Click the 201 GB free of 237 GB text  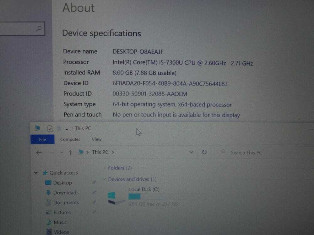pyautogui.click(x=154, y=204)
